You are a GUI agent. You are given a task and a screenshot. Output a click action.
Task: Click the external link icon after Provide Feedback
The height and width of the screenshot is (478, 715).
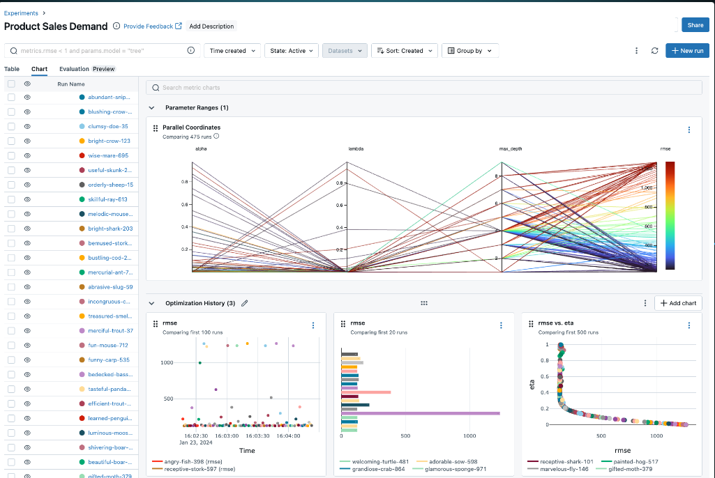pyautogui.click(x=179, y=26)
